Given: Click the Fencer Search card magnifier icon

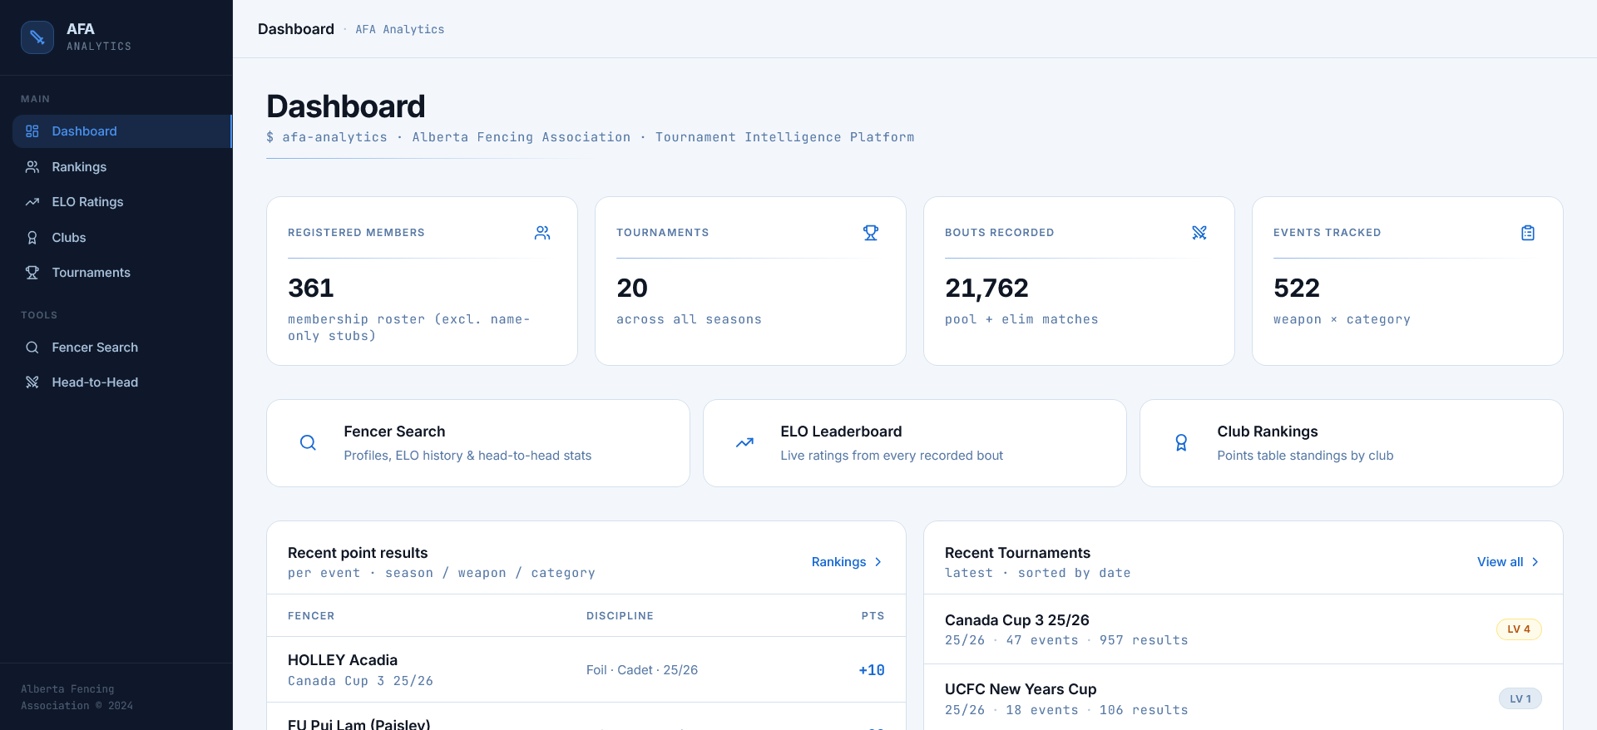Looking at the screenshot, I should (x=308, y=443).
